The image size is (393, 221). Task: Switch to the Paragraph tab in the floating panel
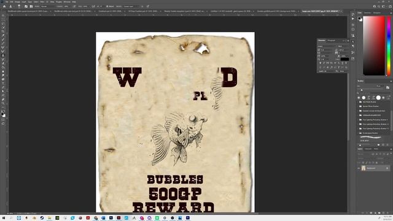(332, 41)
